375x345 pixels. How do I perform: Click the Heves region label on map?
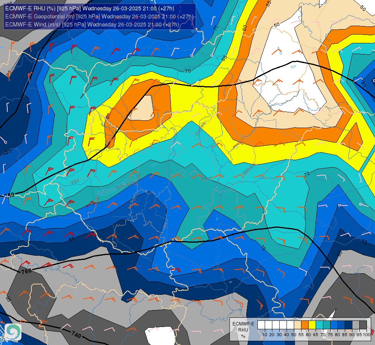200,129
